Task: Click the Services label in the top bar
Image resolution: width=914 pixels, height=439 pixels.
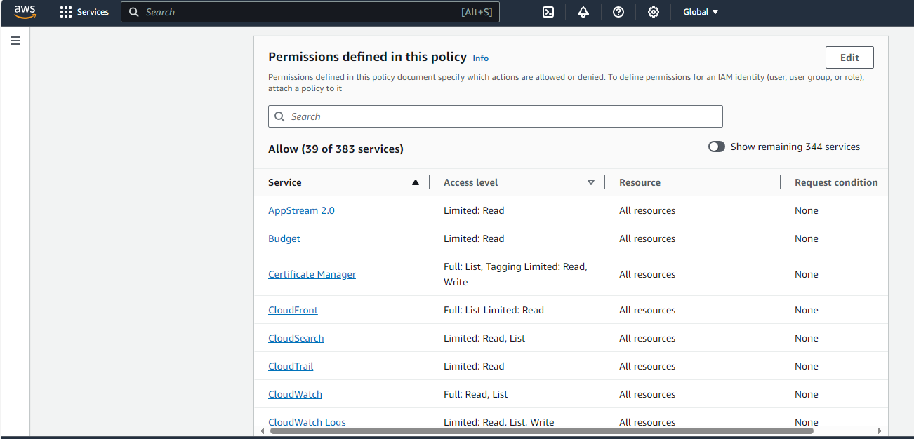Action: [93, 12]
